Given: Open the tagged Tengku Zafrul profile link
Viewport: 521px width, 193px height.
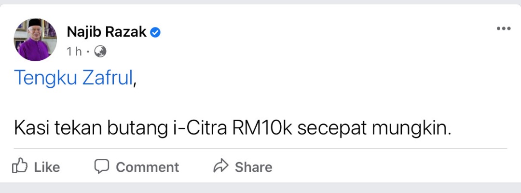Looking at the screenshot, I should point(73,78).
